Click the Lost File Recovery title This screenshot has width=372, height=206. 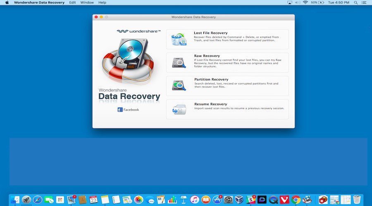[210, 33]
